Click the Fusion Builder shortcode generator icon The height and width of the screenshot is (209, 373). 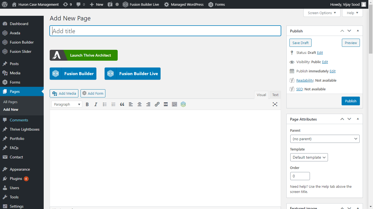pos(183,104)
